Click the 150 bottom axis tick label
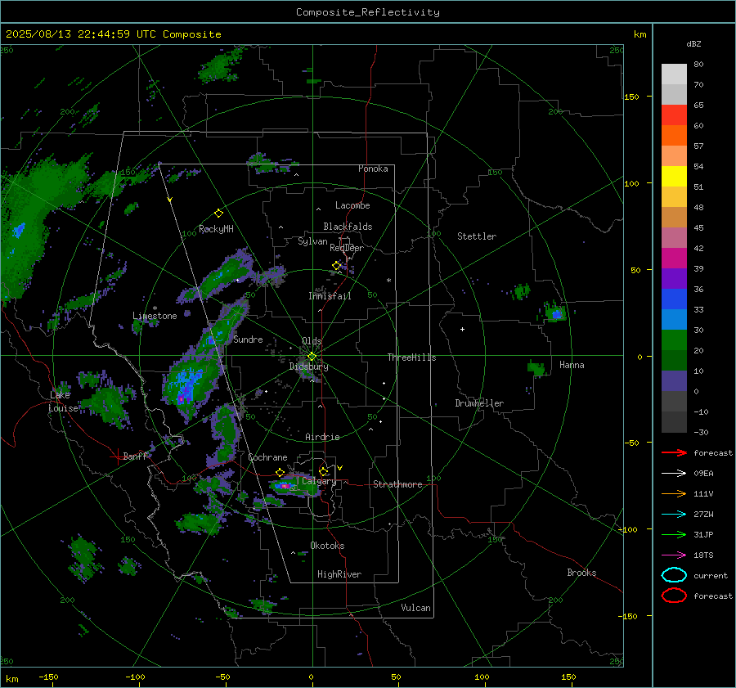 pos(568,677)
